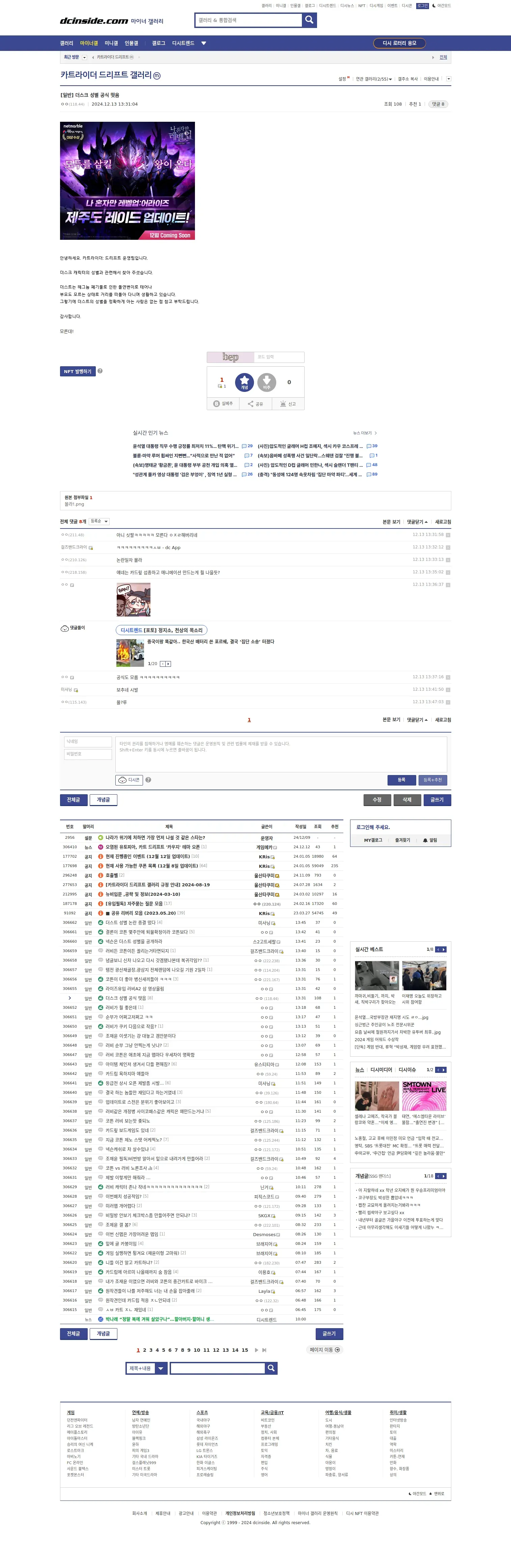This screenshot has height=1542, width=511.
Task: Click the bottom search magnifier button
Action: (x=271, y=1368)
